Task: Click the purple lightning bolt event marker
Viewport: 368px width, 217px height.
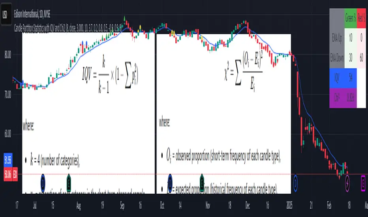Action: 347,183
